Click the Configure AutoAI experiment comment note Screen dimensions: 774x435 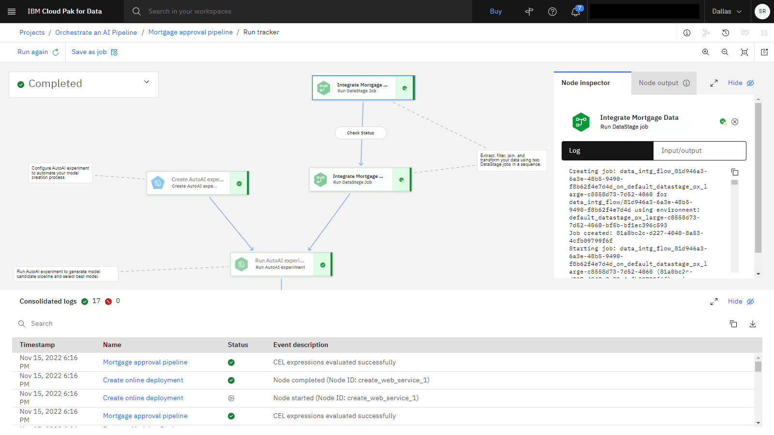pos(60,173)
